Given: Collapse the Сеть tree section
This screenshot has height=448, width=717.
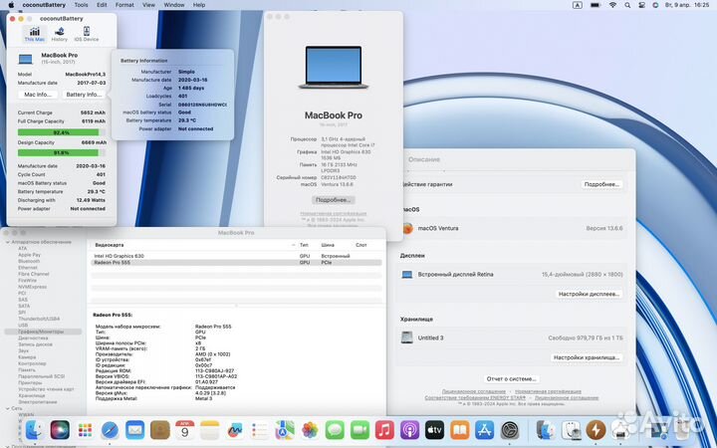Looking at the screenshot, I should 8,408.
